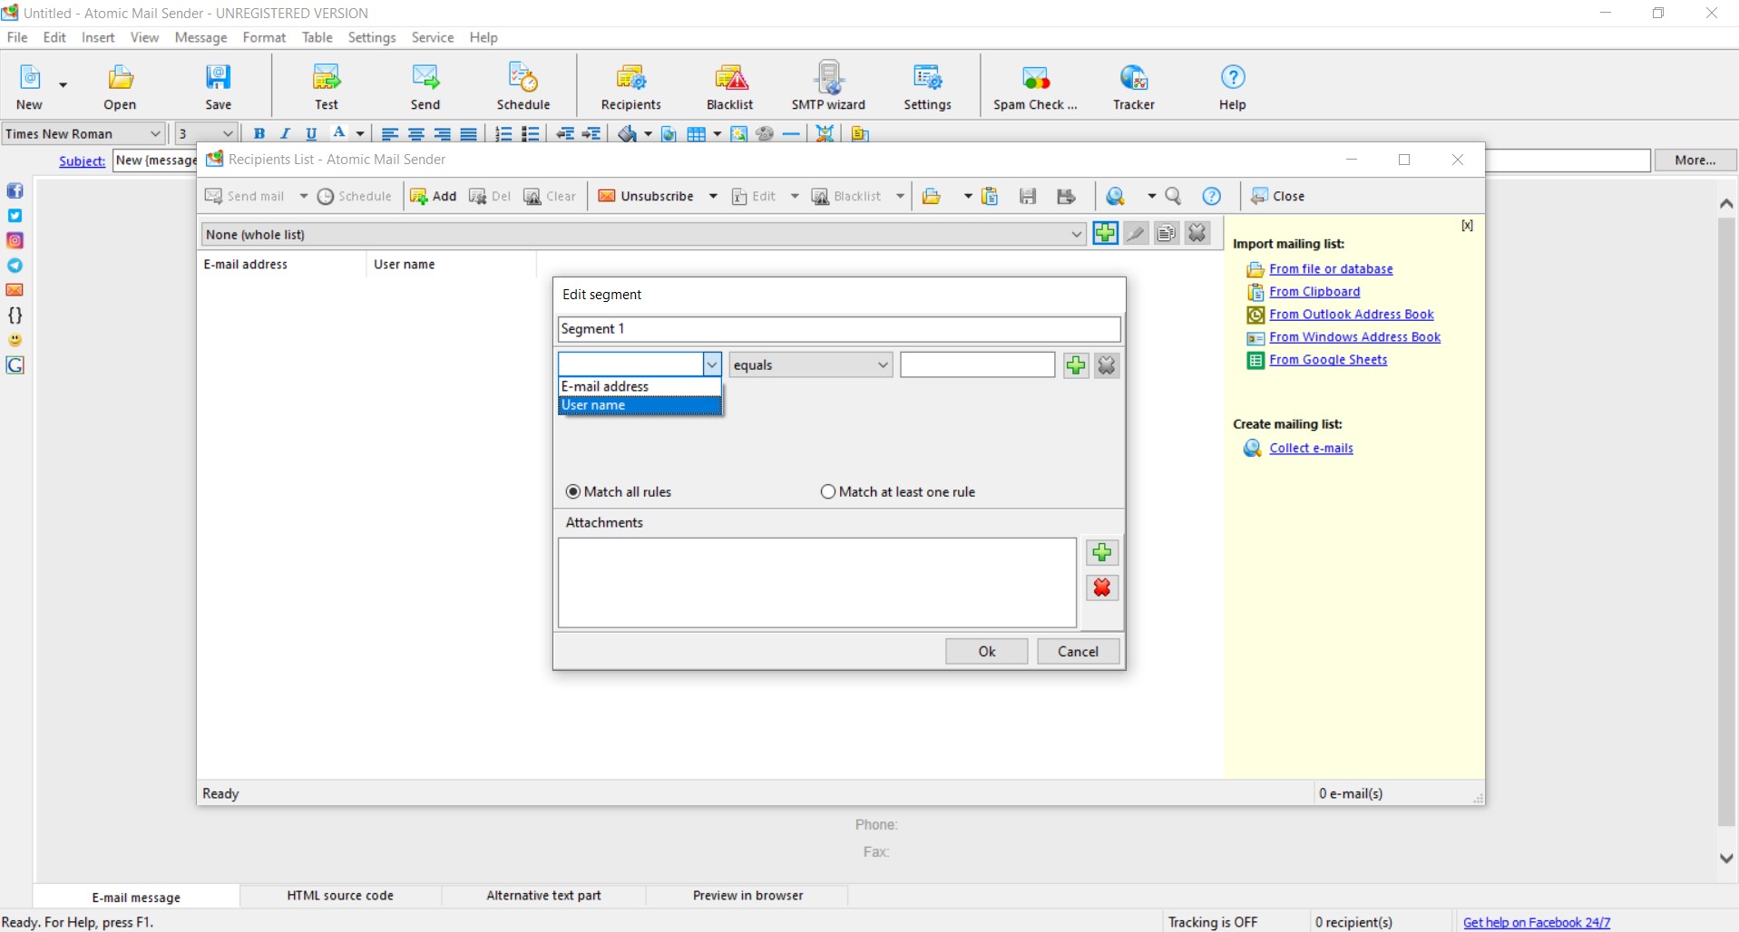
Task: Choose User name in dropdown list
Action: tap(640, 405)
